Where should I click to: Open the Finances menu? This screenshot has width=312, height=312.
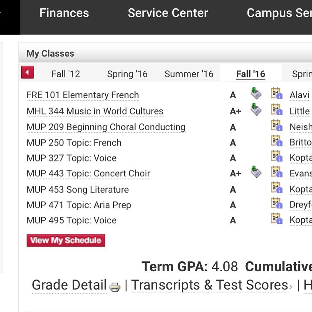click(x=64, y=13)
